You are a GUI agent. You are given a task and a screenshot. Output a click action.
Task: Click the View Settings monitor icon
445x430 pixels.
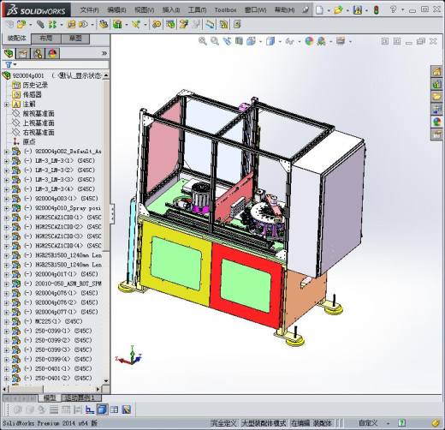coord(341,41)
